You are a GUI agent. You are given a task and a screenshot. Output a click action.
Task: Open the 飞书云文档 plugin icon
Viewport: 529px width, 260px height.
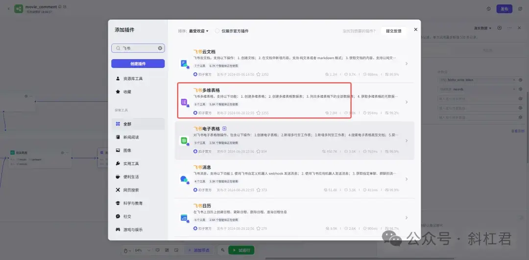point(184,64)
